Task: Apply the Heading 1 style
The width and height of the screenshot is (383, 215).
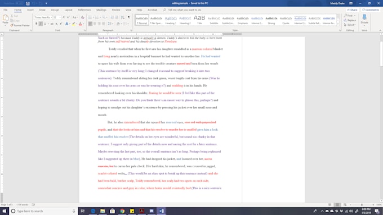Action: [171, 20]
